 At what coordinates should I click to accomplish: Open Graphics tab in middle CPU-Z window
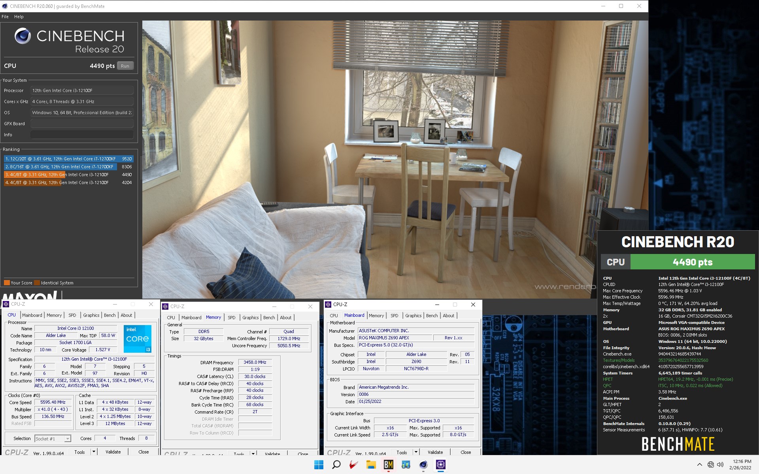tap(251, 318)
